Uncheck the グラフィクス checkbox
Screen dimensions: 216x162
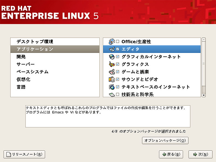pos(118,64)
